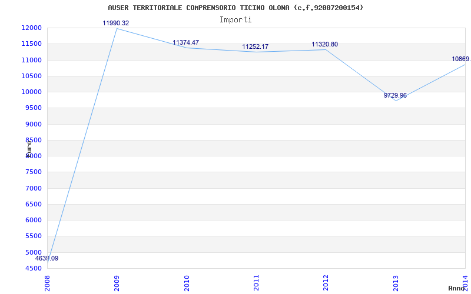Select the 7500 y-axis tick label

33,172
